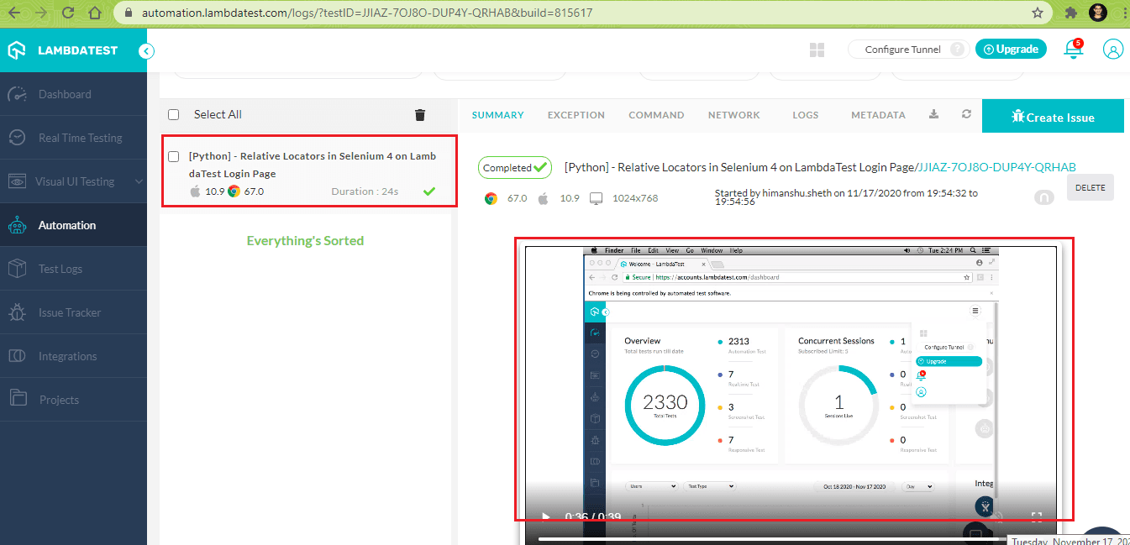
Task: Click the download test logs icon
Action: pyautogui.click(x=933, y=113)
